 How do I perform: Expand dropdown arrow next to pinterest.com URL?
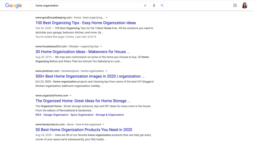click(106, 71)
